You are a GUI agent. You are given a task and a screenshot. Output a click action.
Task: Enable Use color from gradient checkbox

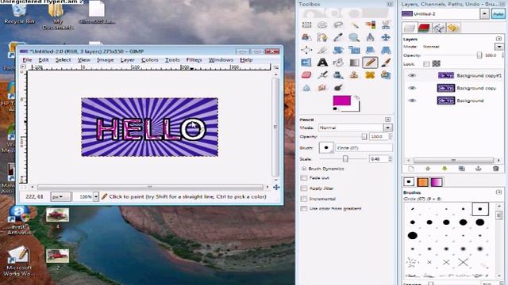coord(304,208)
